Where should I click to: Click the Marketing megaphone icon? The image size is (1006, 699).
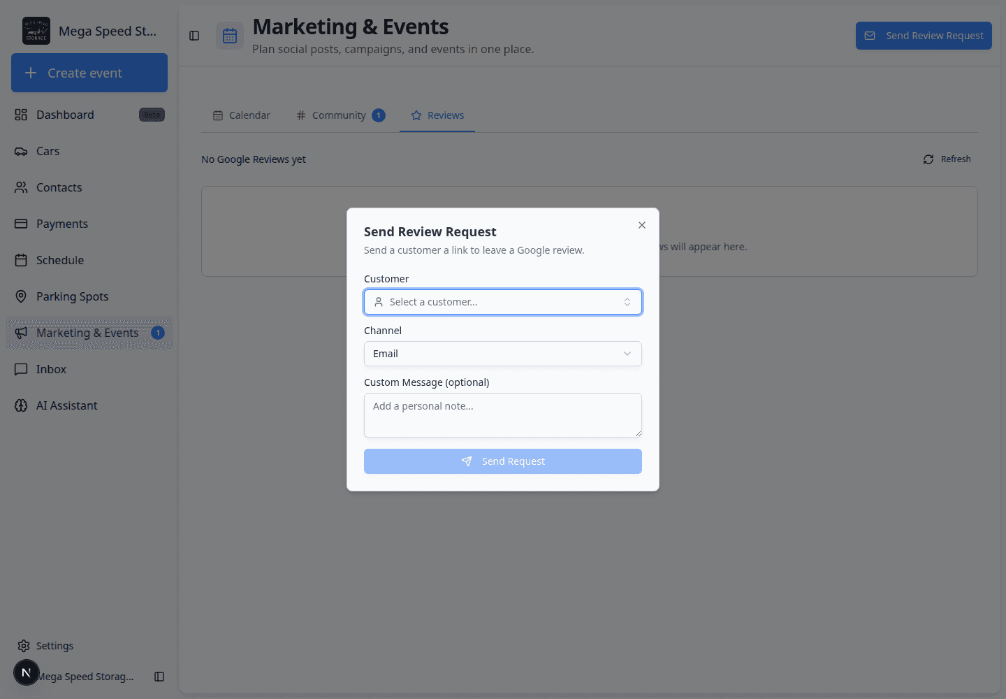coord(21,333)
